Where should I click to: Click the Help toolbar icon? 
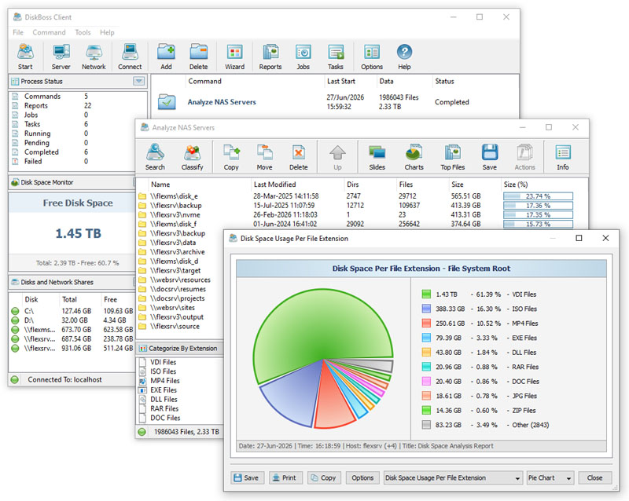404,57
